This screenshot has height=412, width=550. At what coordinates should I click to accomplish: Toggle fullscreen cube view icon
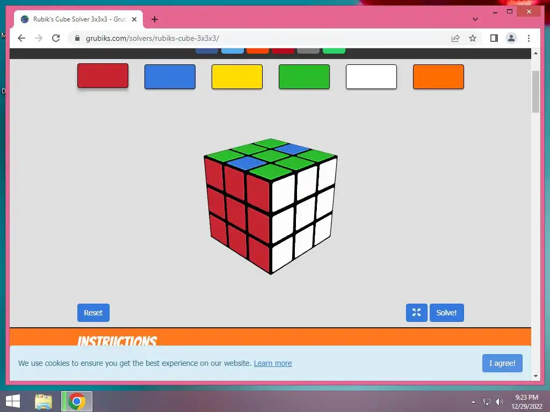(416, 313)
